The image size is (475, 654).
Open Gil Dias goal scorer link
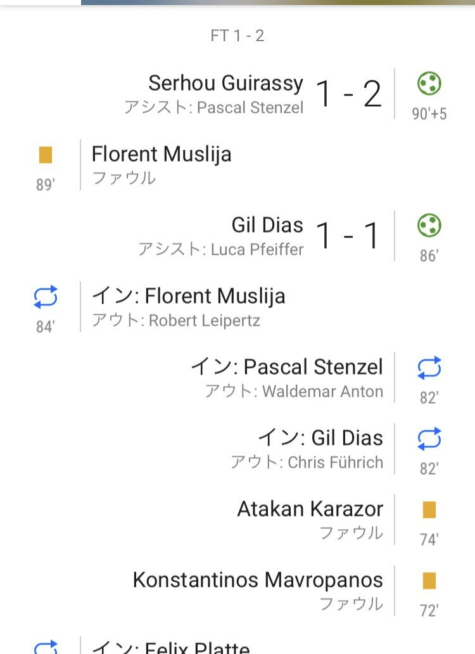coord(267,225)
